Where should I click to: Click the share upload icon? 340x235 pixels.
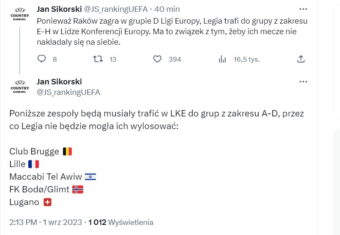(x=301, y=59)
